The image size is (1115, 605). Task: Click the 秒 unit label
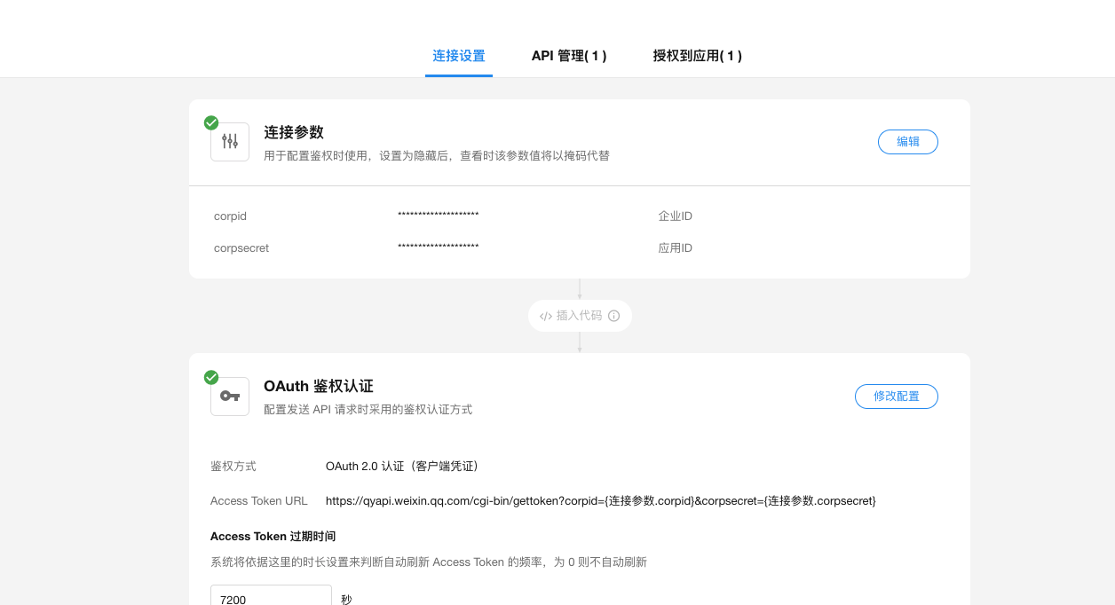346,600
